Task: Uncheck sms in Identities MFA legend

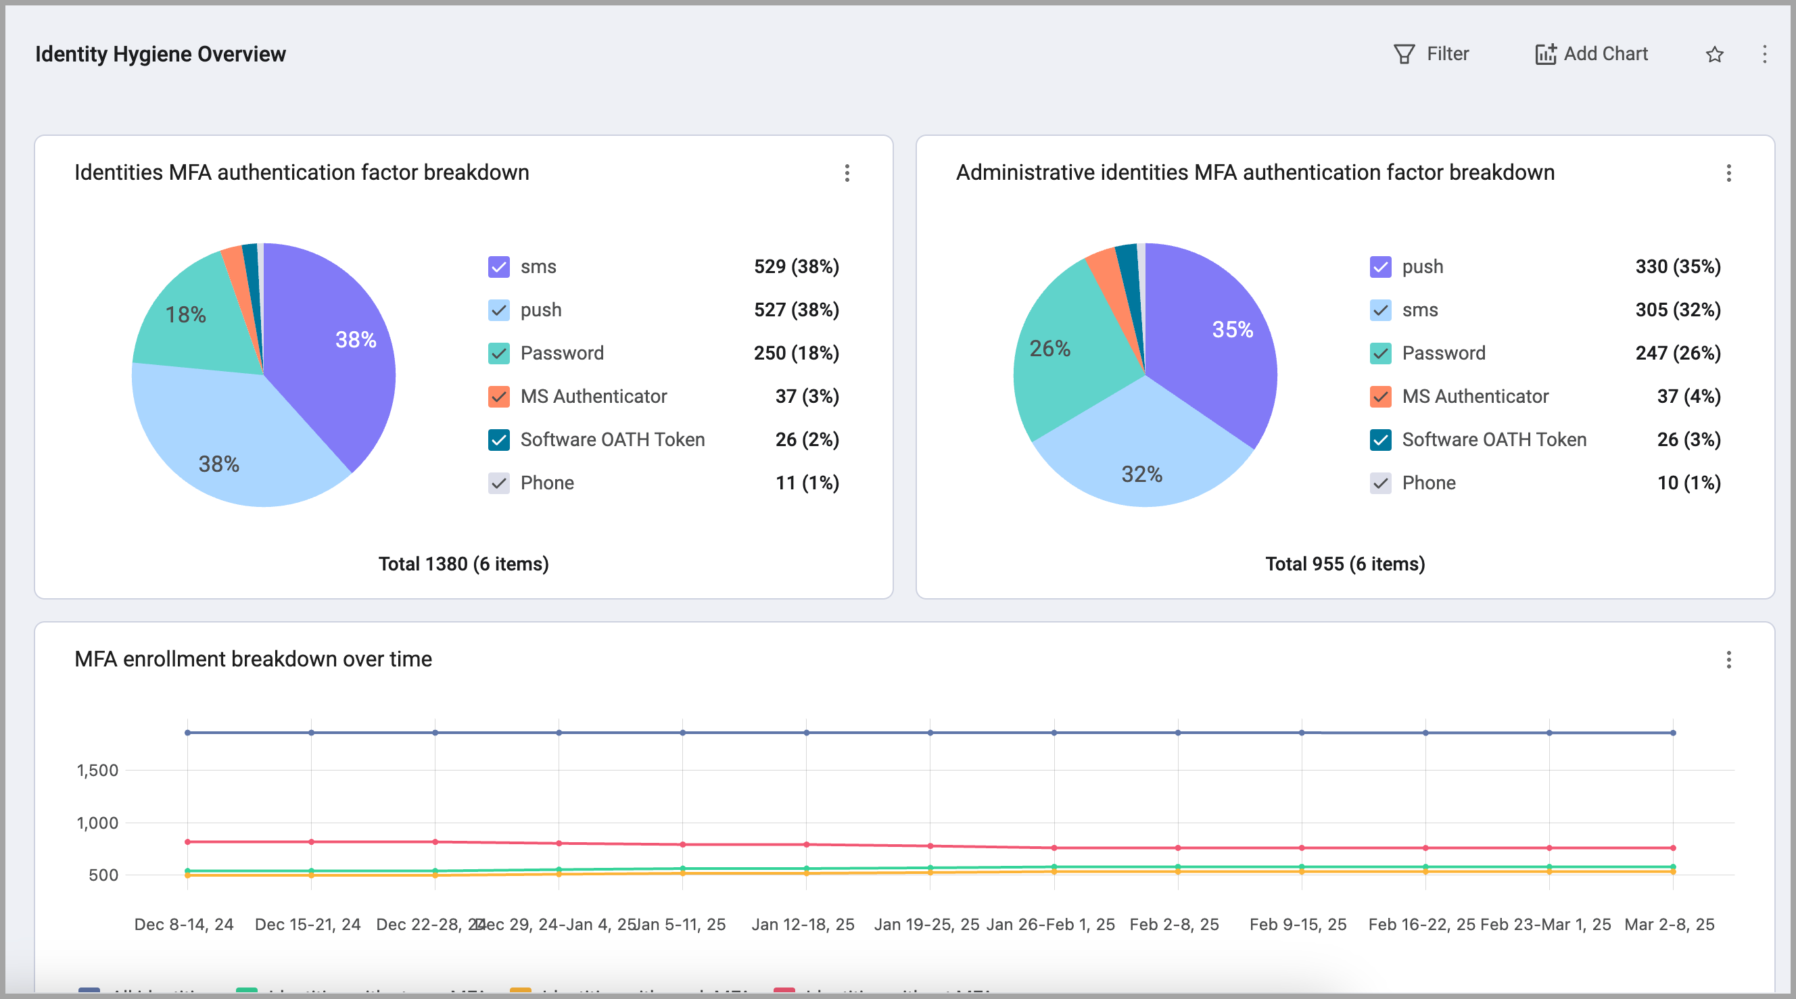Action: [x=498, y=267]
